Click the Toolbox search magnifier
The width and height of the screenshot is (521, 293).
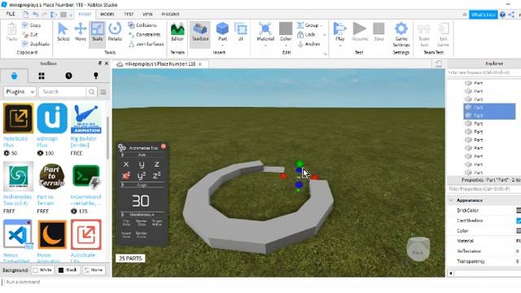(x=92, y=92)
